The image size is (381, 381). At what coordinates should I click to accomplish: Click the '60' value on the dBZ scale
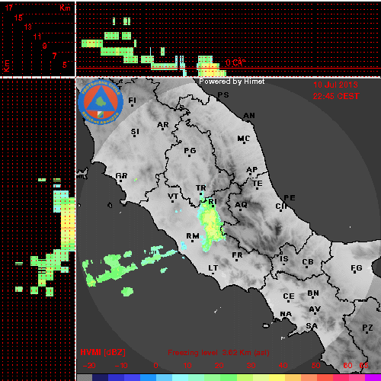pyautogui.click(x=347, y=366)
